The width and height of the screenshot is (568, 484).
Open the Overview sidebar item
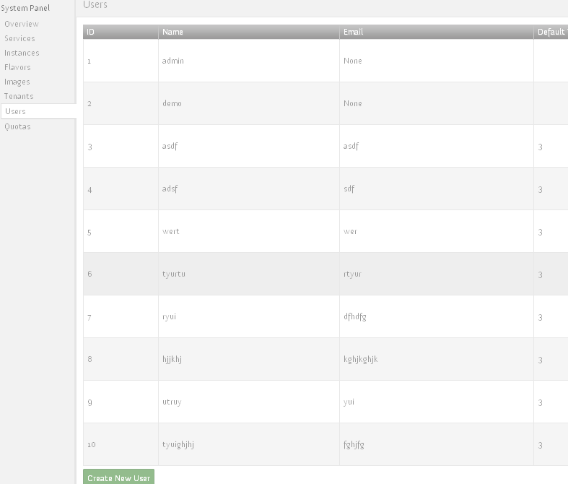22,24
